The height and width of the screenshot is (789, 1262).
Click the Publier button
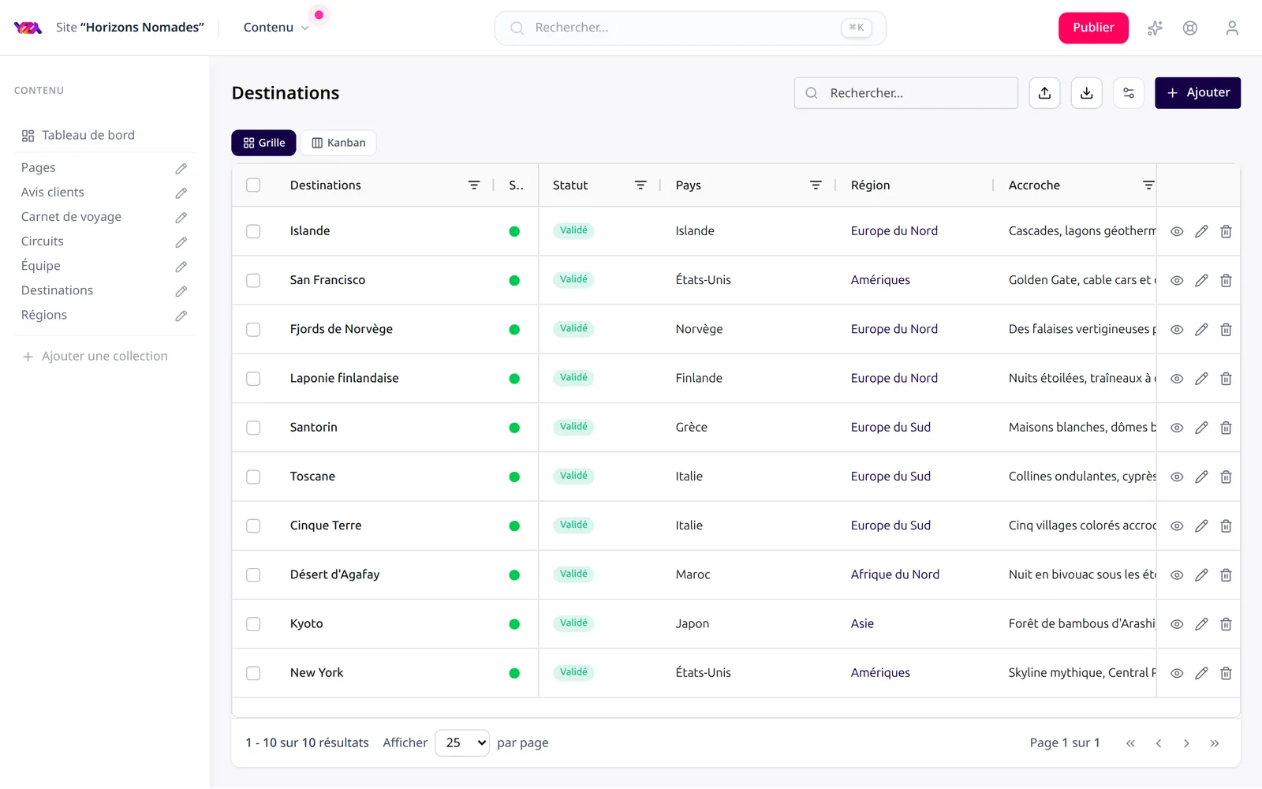(1093, 28)
